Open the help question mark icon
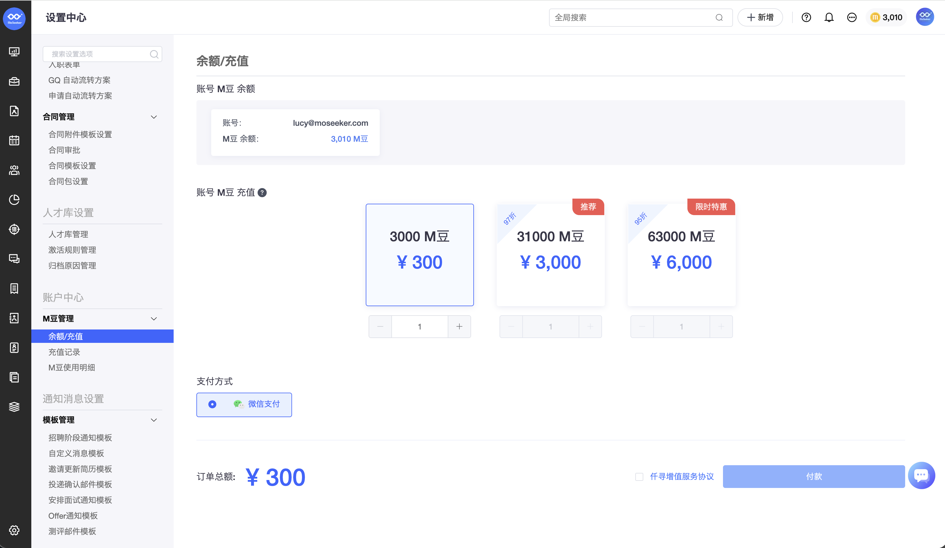This screenshot has width=945, height=548. pos(806,18)
